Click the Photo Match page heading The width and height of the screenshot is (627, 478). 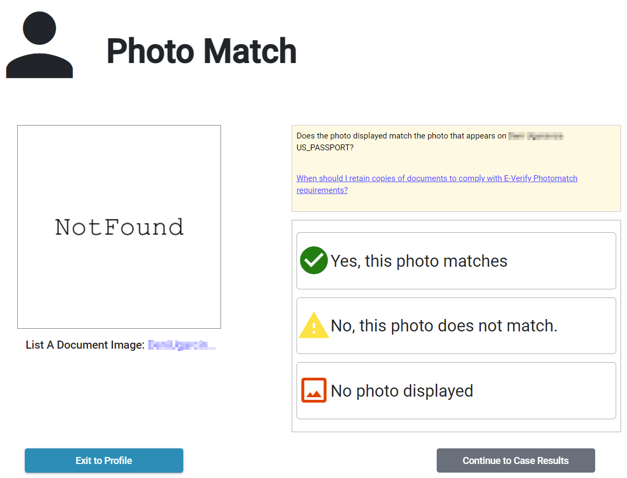[x=201, y=51]
